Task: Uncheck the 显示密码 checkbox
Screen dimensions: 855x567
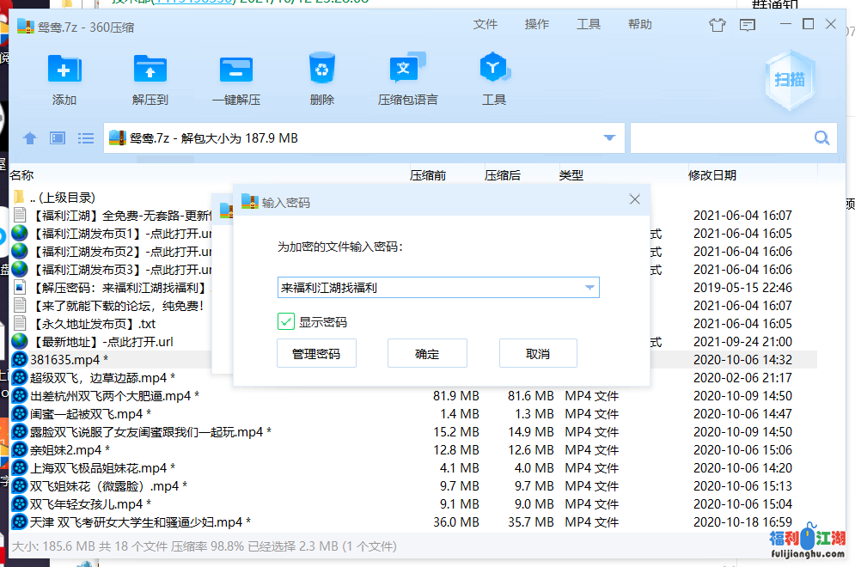Action: click(286, 322)
